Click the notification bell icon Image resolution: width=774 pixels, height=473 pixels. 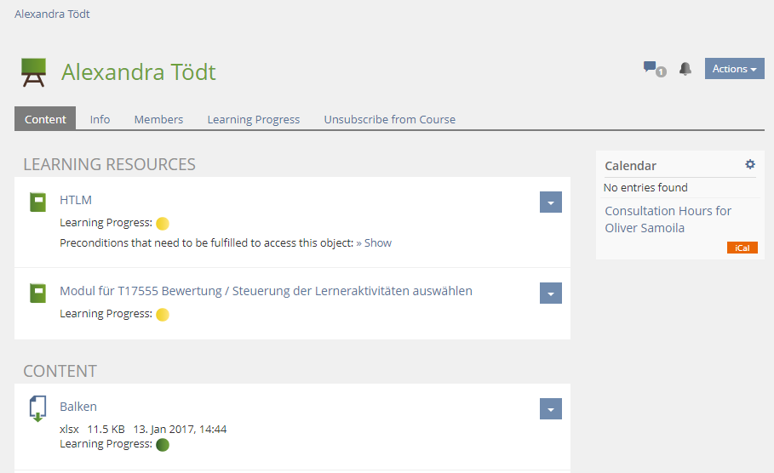click(685, 69)
